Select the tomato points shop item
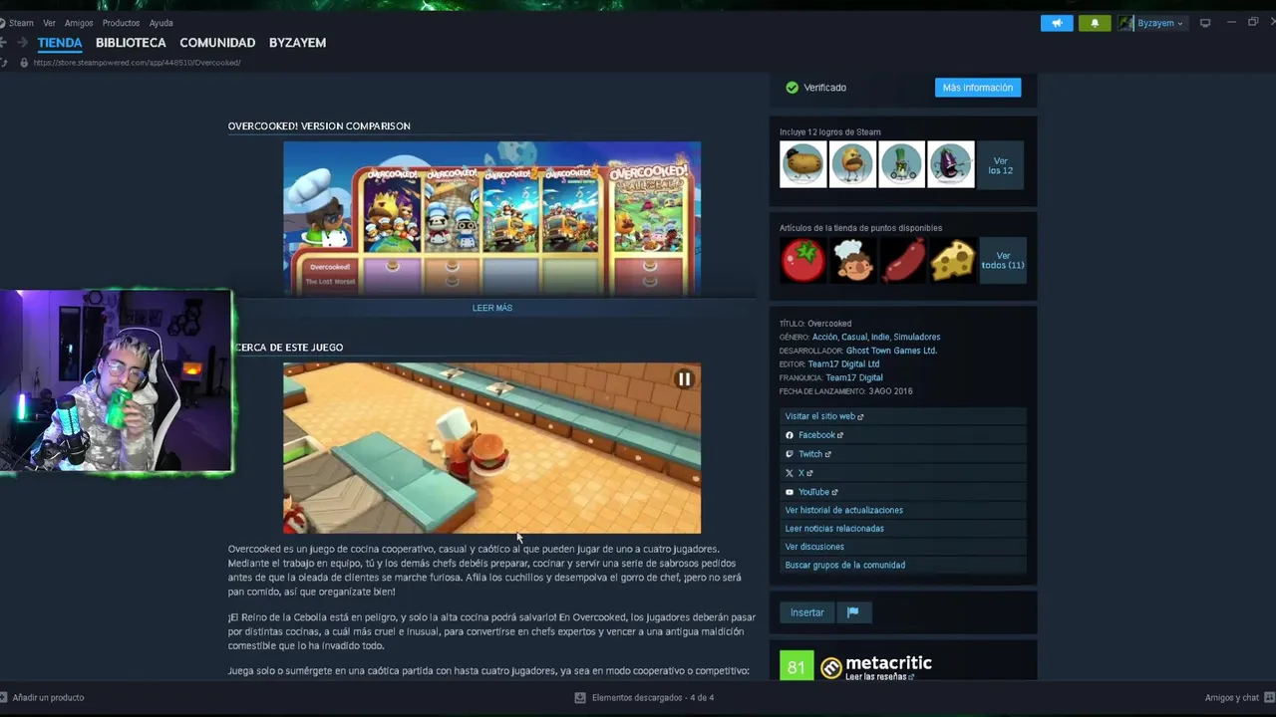The width and height of the screenshot is (1276, 717). click(x=803, y=260)
